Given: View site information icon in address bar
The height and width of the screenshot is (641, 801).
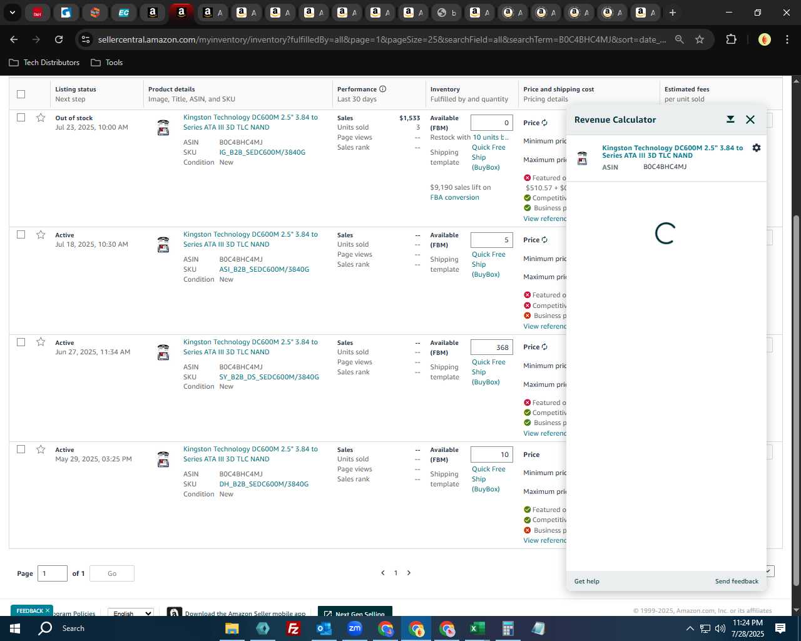Looking at the screenshot, I should pyautogui.click(x=86, y=39).
